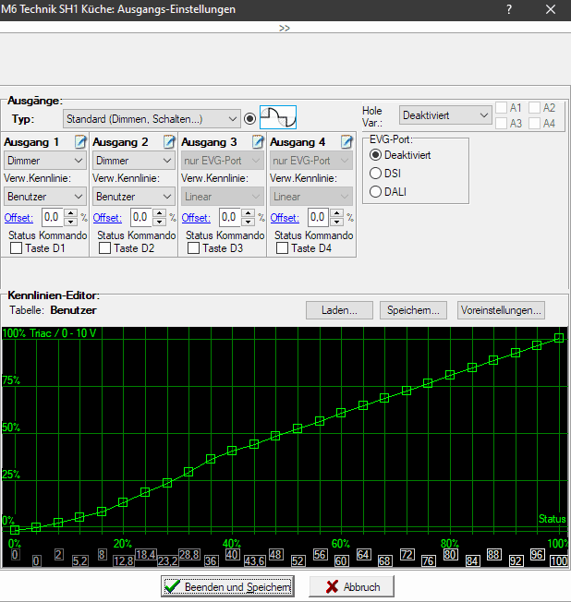The image size is (571, 602).
Task: Click the curve point at 100% status
Action: (x=559, y=338)
